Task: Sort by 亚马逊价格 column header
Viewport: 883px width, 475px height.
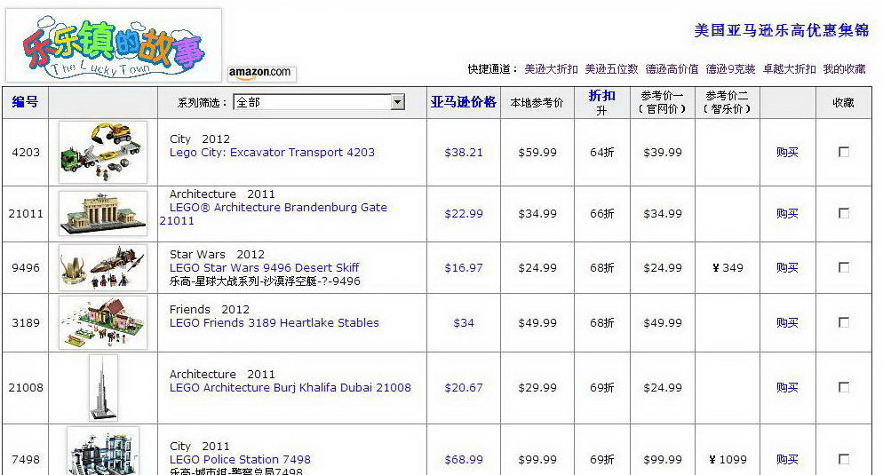Action: (464, 102)
